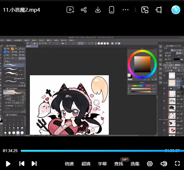The height and width of the screenshot is (170, 184).
Task: Toggle visibility eye of the selected peach layer
Action: pos(164,83)
